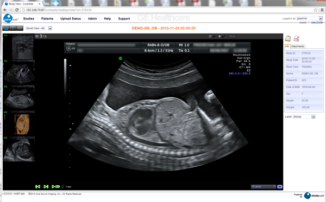
Task: Play all images
Action: [55, 187]
